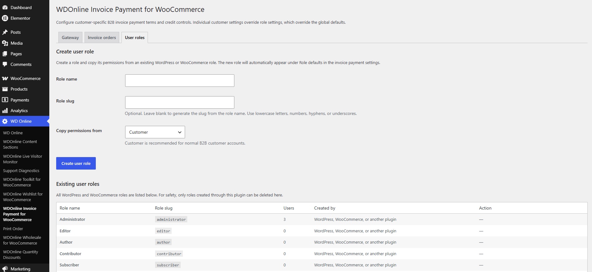Click the Created by column header
The width and height of the screenshot is (592, 272).
(x=325, y=208)
